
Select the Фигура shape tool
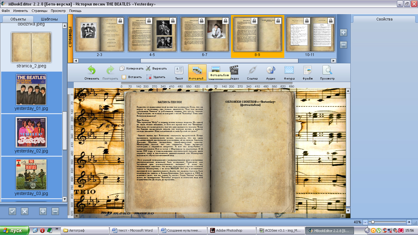[x=289, y=73]
